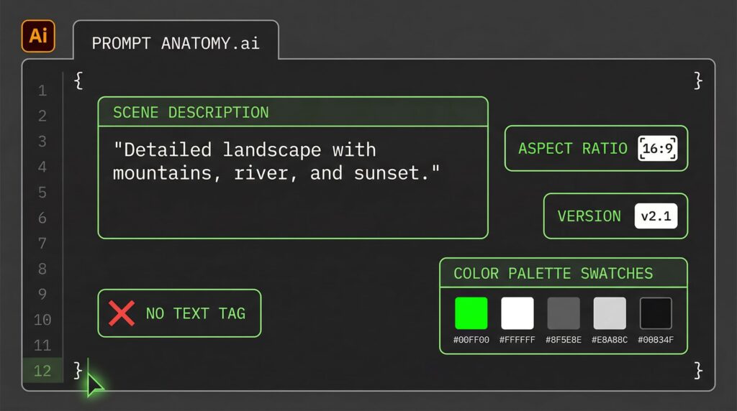Pick the black #00834F swatch
Screen dimensions: 737x411
(x=655, y=313)
